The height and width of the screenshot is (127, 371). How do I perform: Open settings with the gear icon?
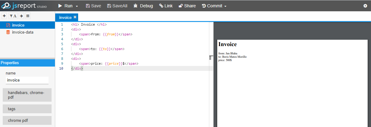[x=365, y=6]
